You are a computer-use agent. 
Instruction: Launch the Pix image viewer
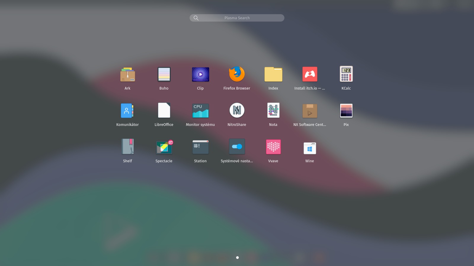(x=346, y=111)
